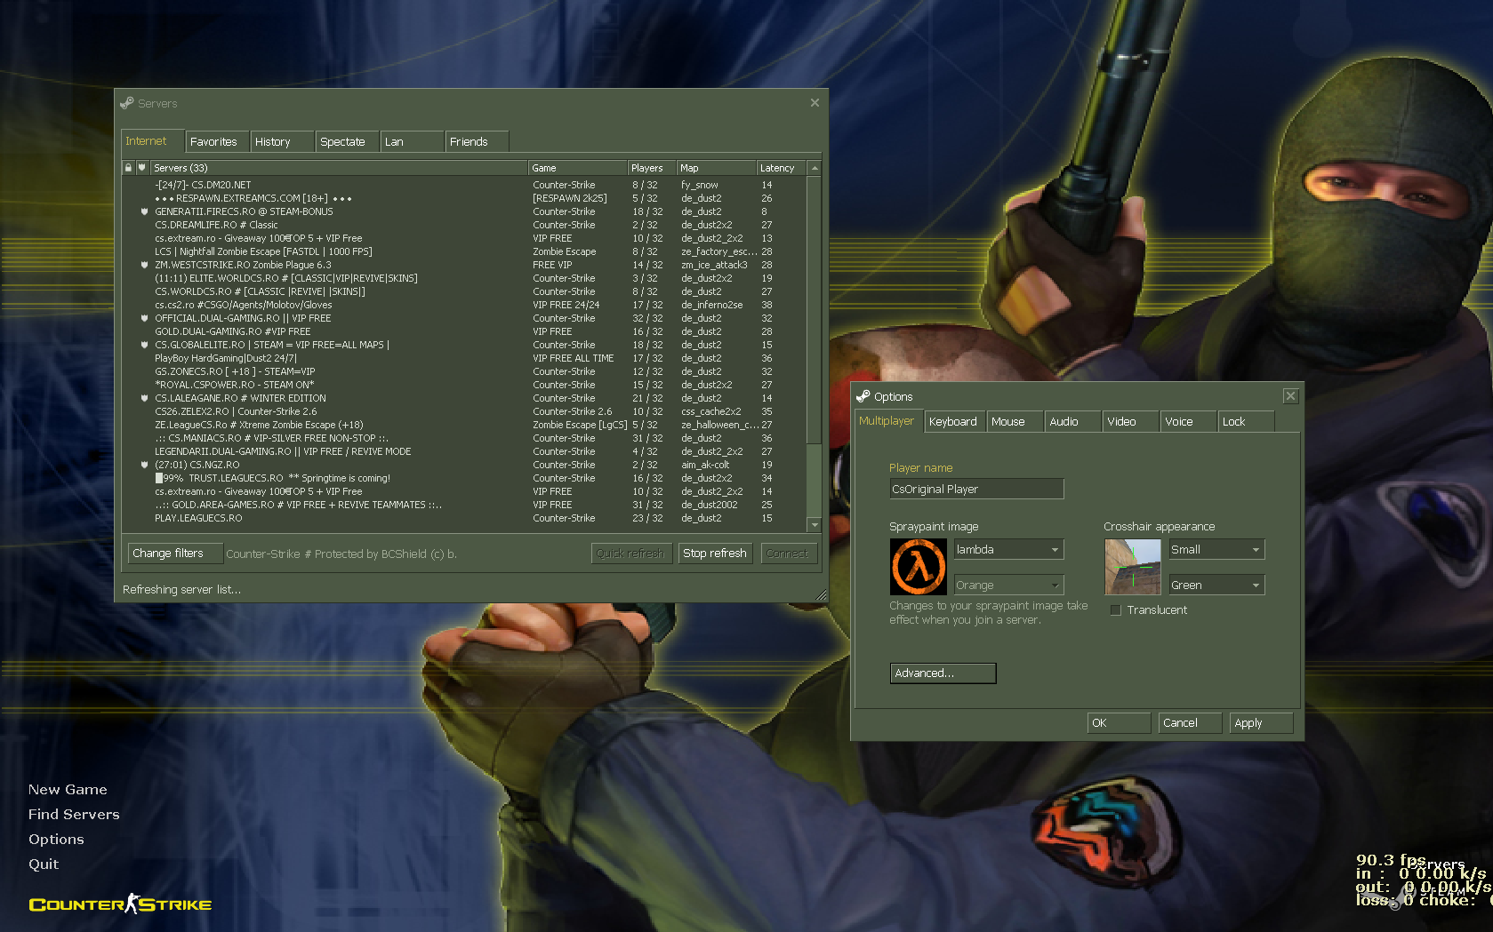Click the server list vertical scrollbar
This screenshot has width=1493, height=932.
(x=814, y=311)
